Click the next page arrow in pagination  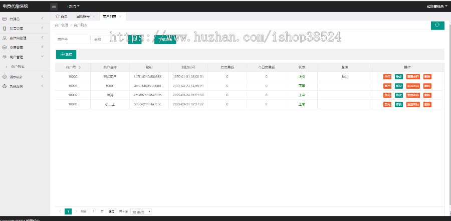click(x=76, y=211)
